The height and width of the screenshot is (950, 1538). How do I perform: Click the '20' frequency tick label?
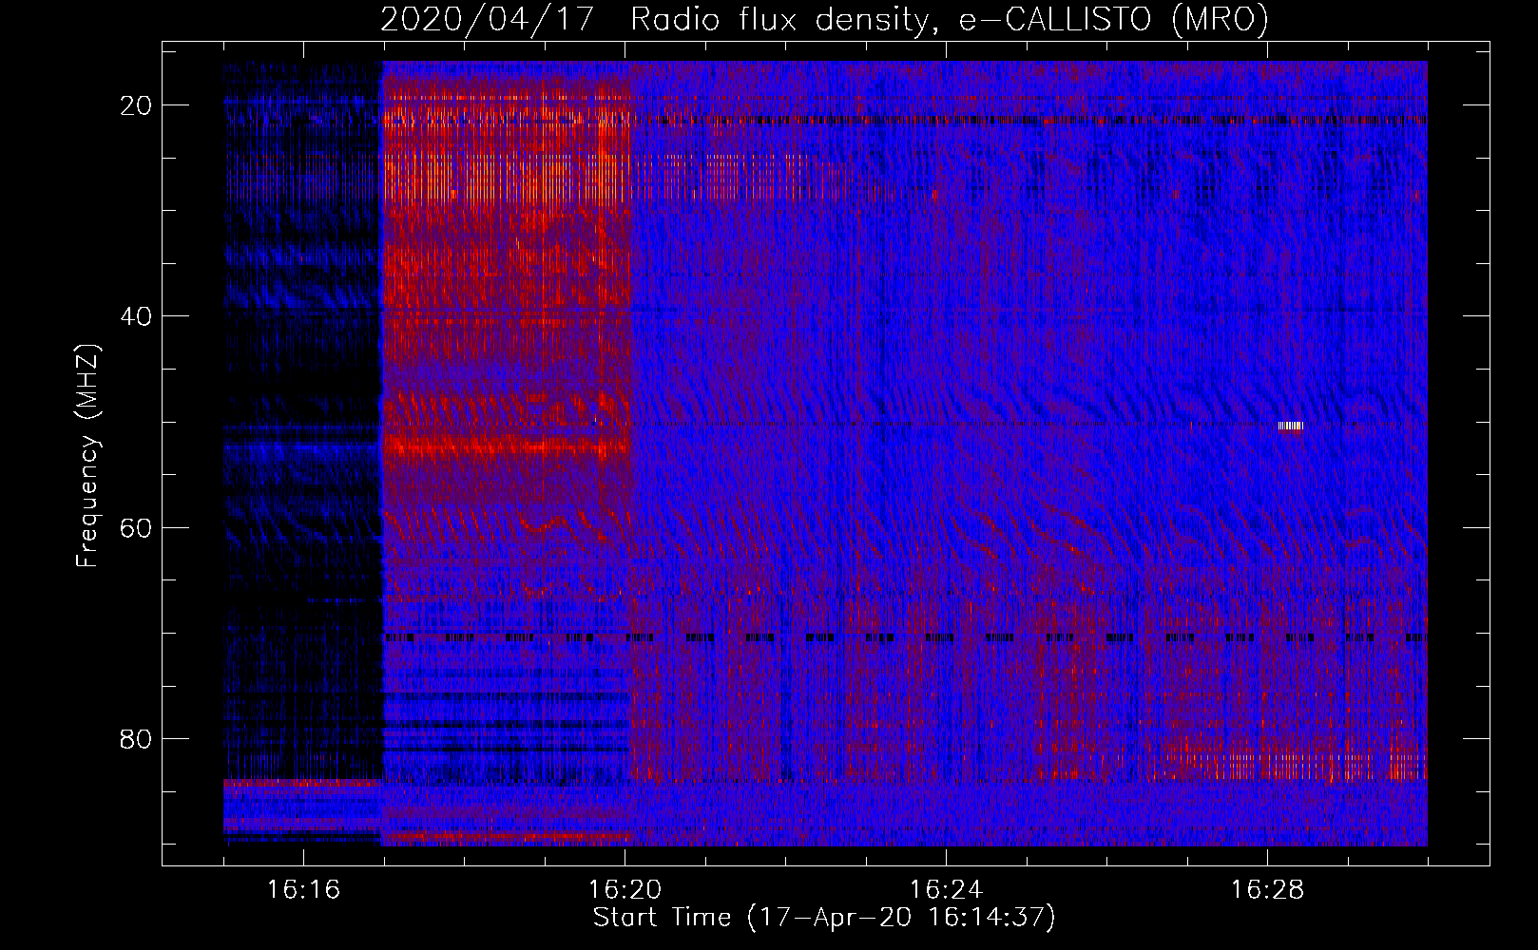point(136,105)
